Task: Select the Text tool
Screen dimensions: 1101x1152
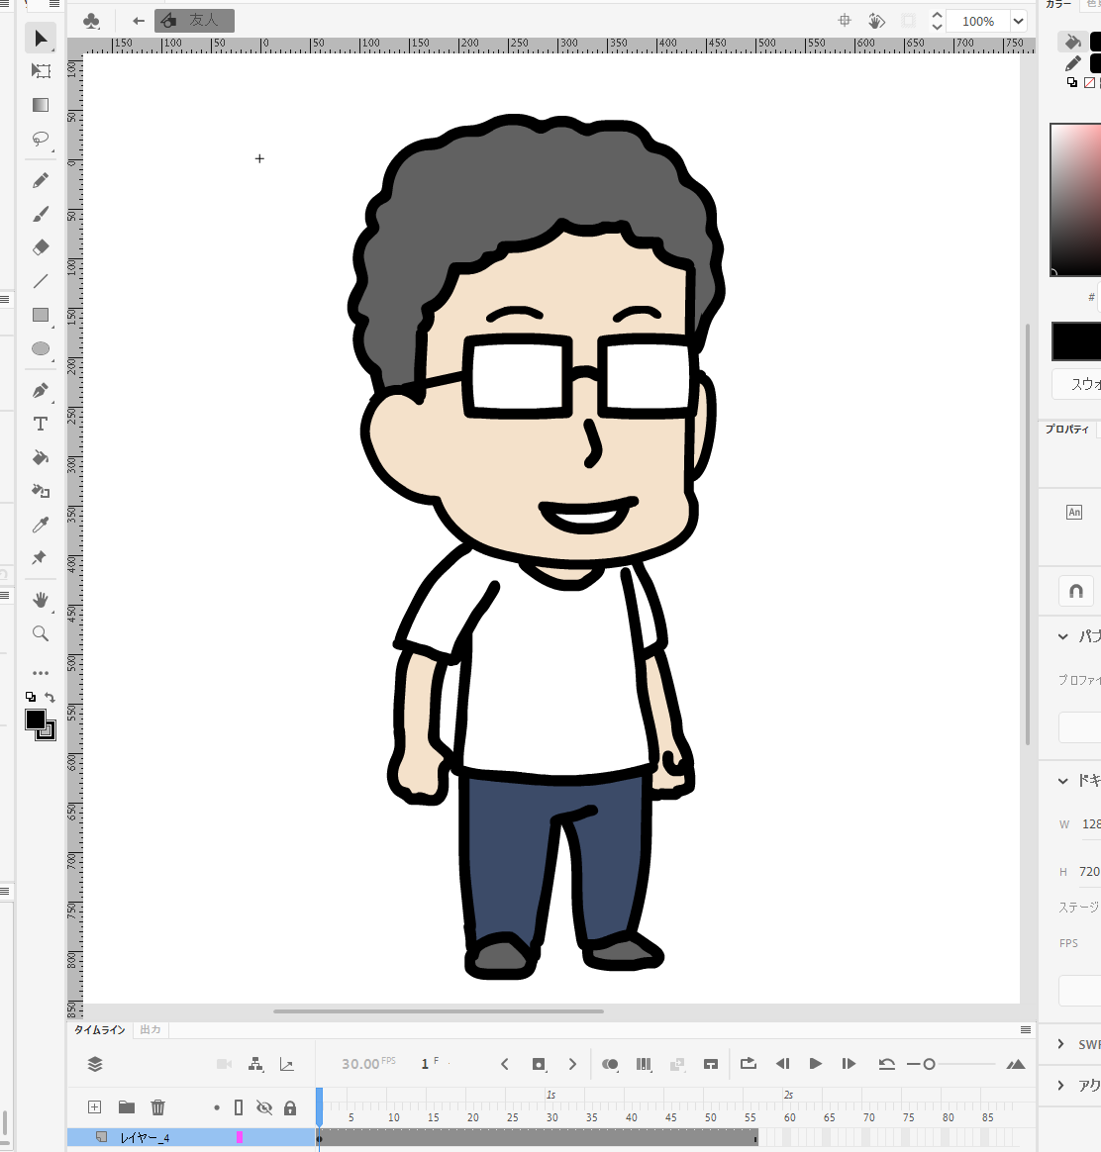Action: click(x=41, y=424)
